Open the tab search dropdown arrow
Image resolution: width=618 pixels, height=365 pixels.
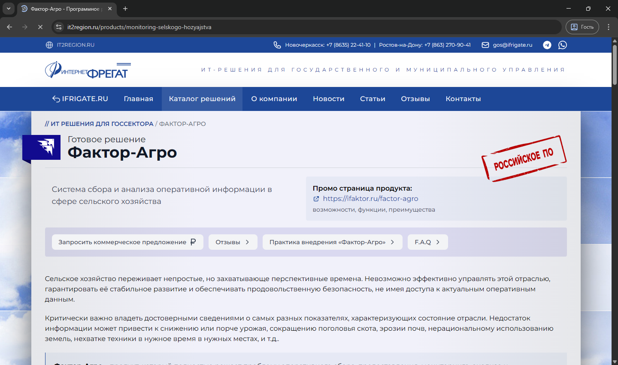8,9
